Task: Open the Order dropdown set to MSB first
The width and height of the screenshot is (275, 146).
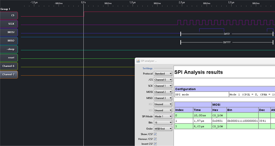Action: point(163,129)
